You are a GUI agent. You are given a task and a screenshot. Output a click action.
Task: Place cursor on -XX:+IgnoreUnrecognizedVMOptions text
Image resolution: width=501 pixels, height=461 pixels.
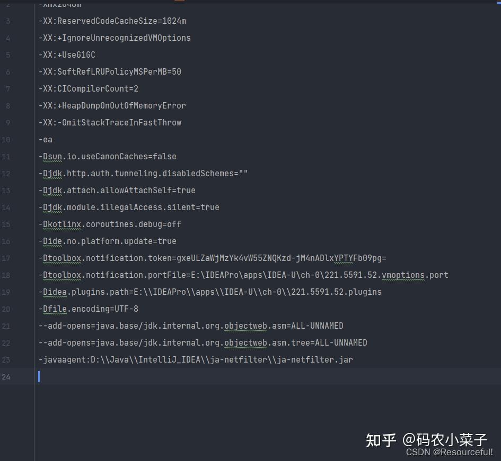coord(114,38)
